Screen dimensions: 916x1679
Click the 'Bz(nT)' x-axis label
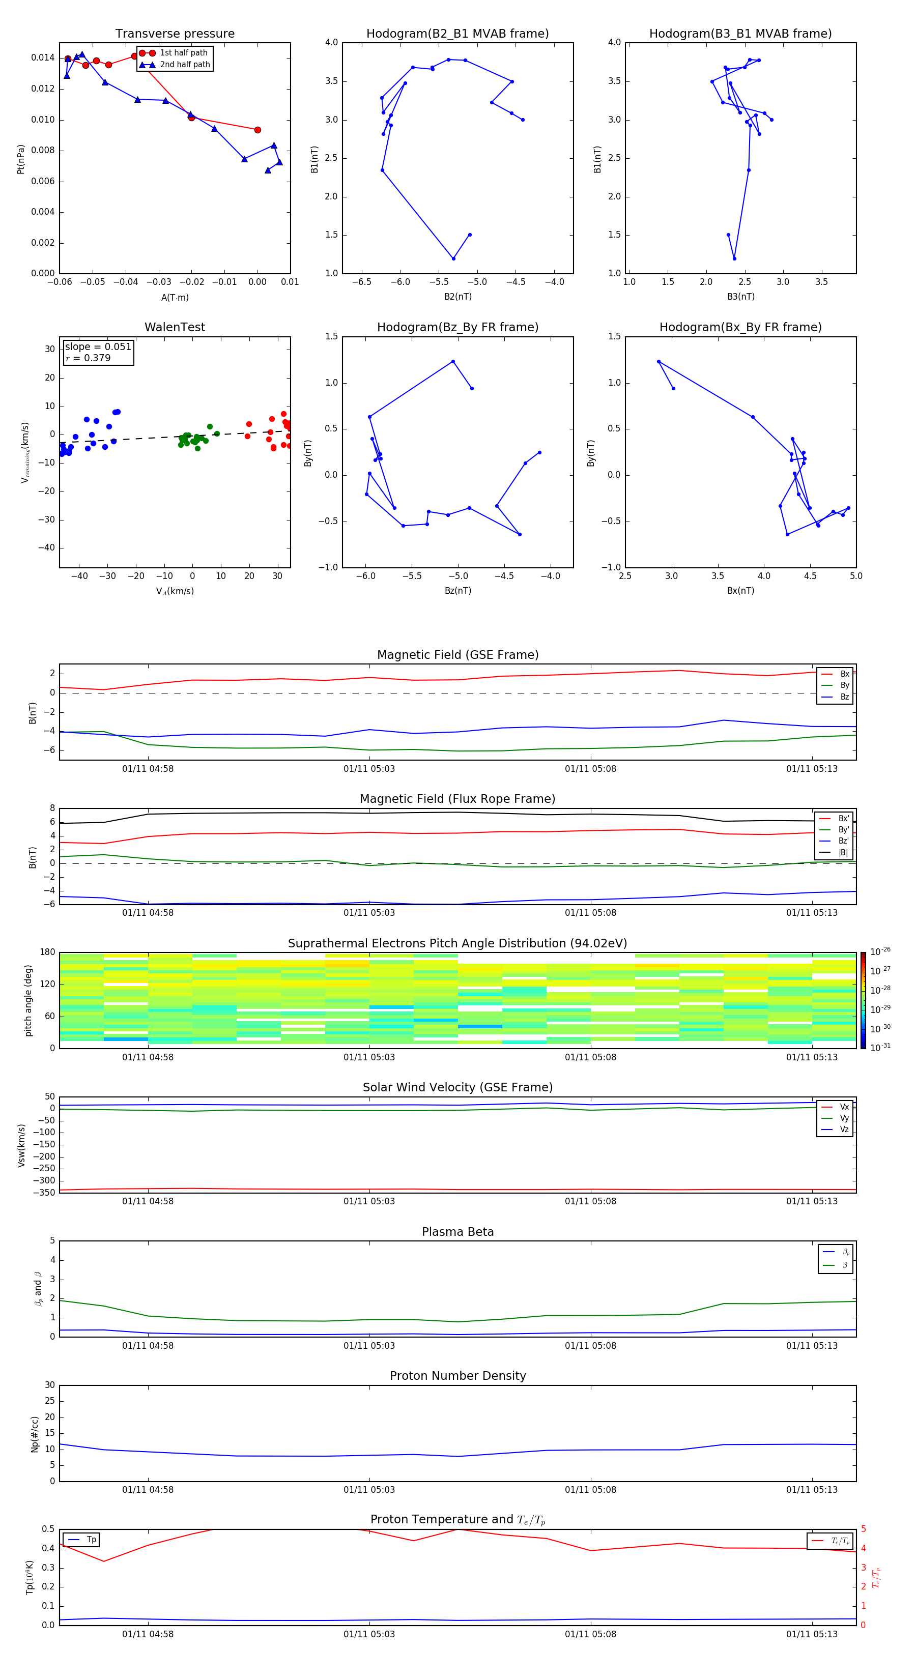point(457,591)
